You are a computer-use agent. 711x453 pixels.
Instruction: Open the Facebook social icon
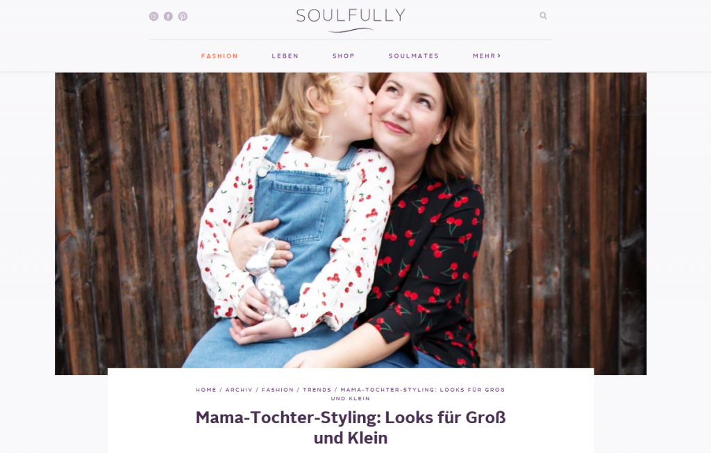168,17
